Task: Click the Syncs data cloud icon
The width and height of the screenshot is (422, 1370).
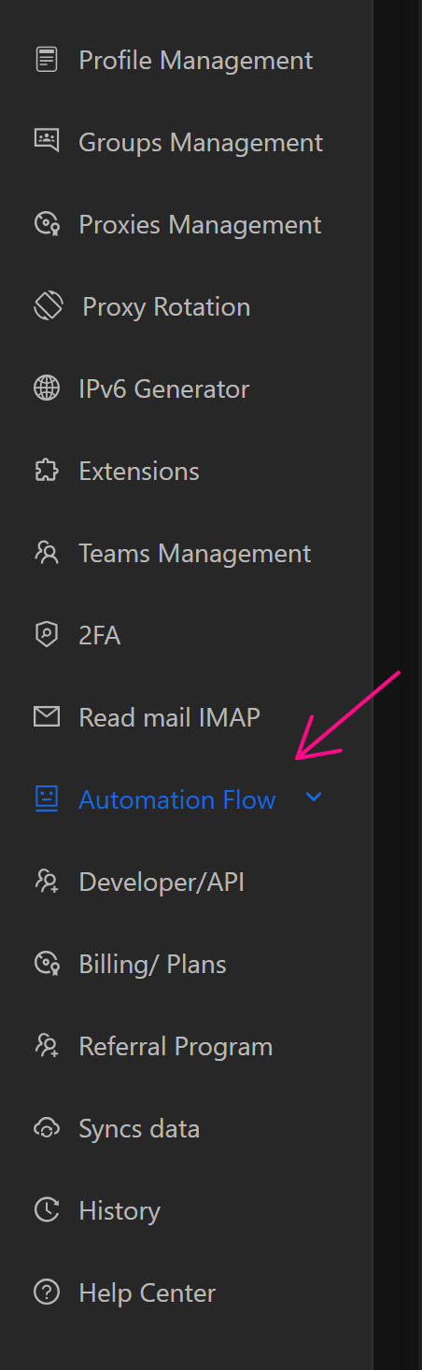Action: (x=46, y=1128)
